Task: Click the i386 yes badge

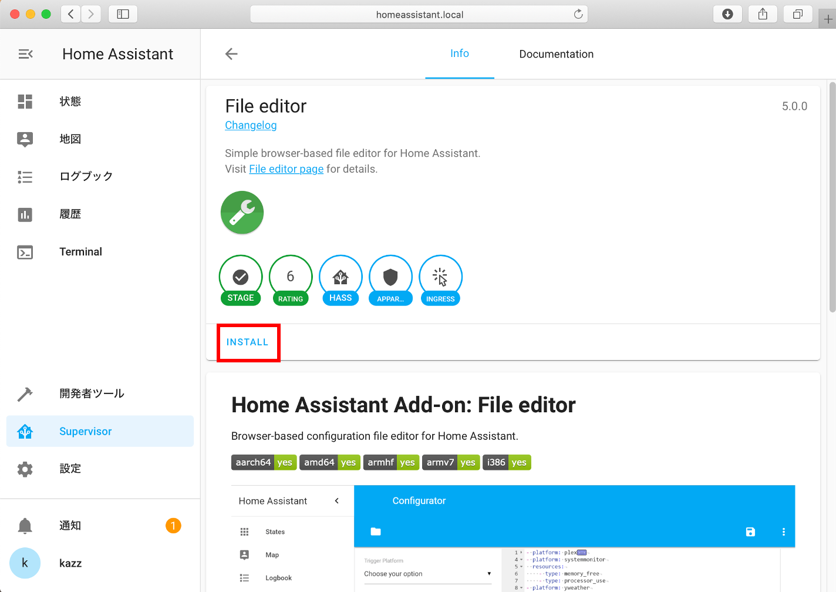Action: coord(507,463)
